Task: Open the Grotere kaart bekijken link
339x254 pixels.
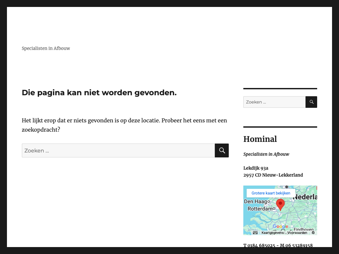Action: coord(271,193)
